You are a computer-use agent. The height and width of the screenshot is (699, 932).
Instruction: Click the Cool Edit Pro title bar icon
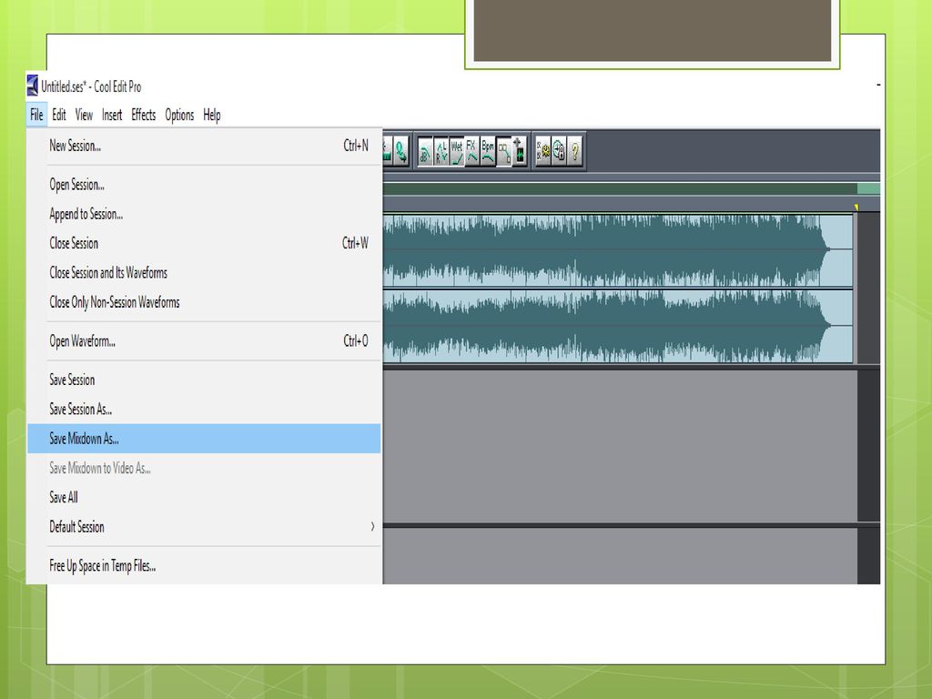33,86
